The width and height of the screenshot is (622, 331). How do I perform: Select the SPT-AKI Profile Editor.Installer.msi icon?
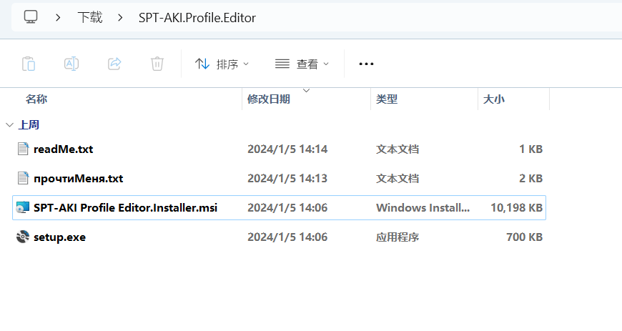(x=23, y=207)
